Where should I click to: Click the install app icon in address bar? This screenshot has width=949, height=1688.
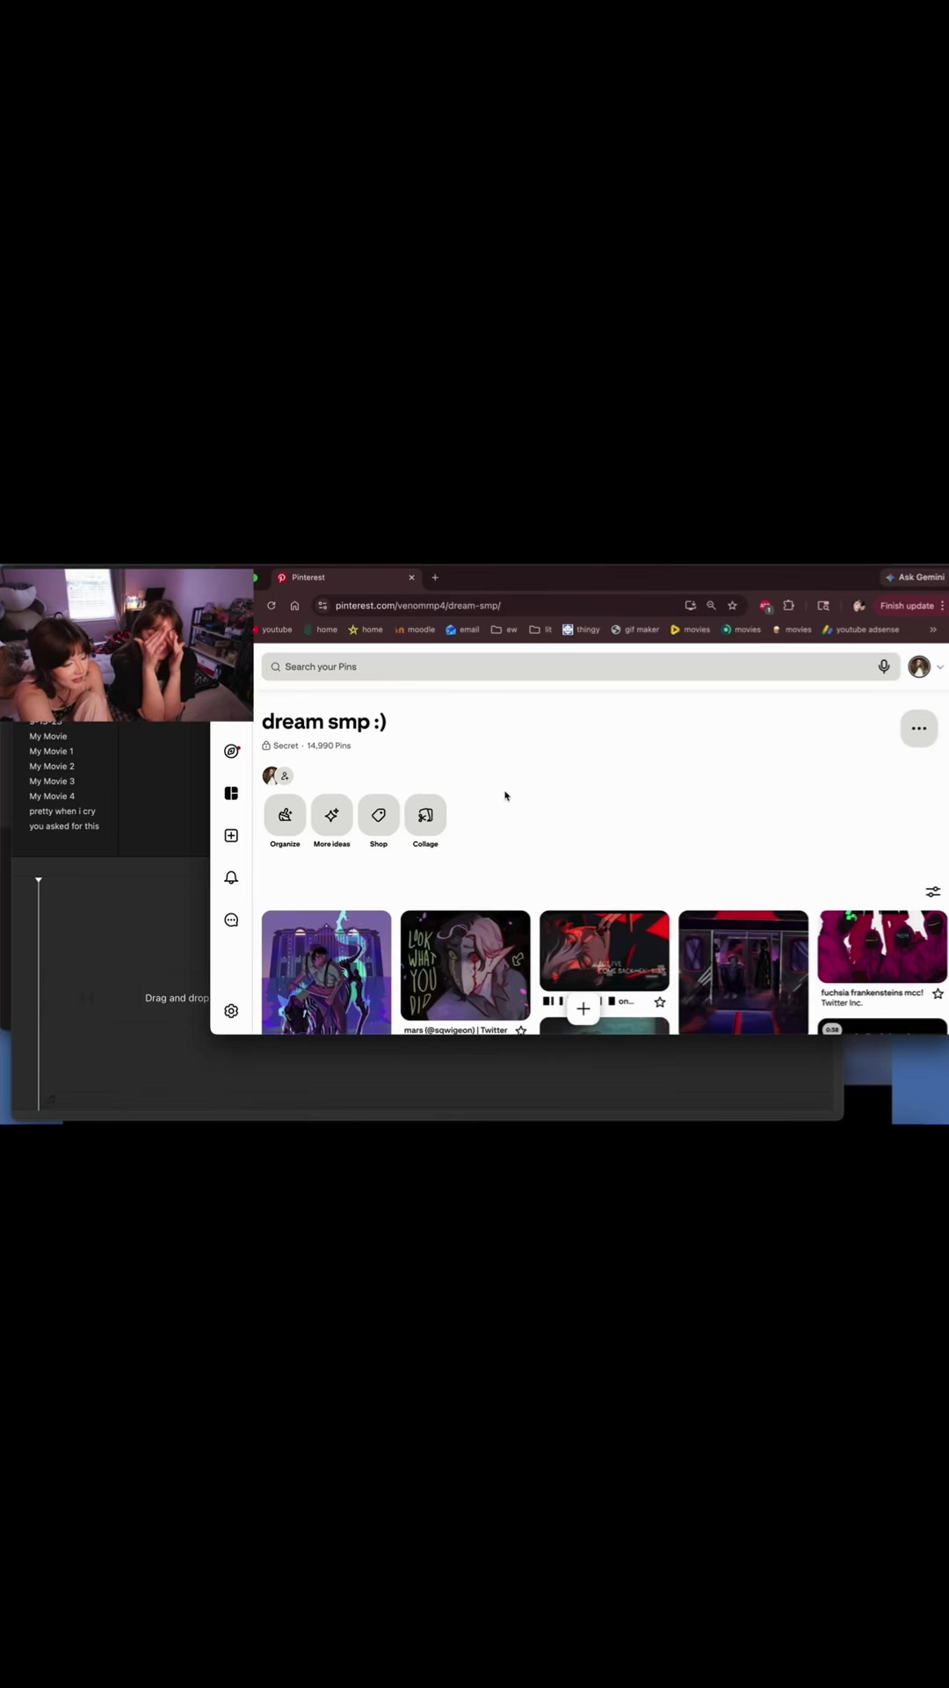click(691, 606)
